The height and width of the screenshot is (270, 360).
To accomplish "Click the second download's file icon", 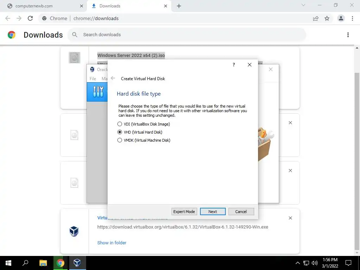I will click(x=75, y=135).
